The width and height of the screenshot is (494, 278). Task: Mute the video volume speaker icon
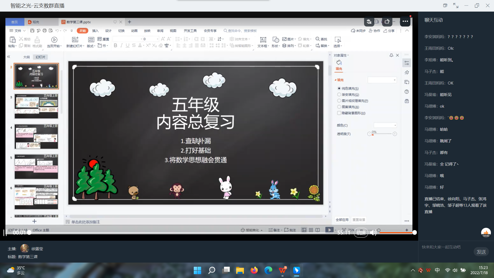(373, 233)
